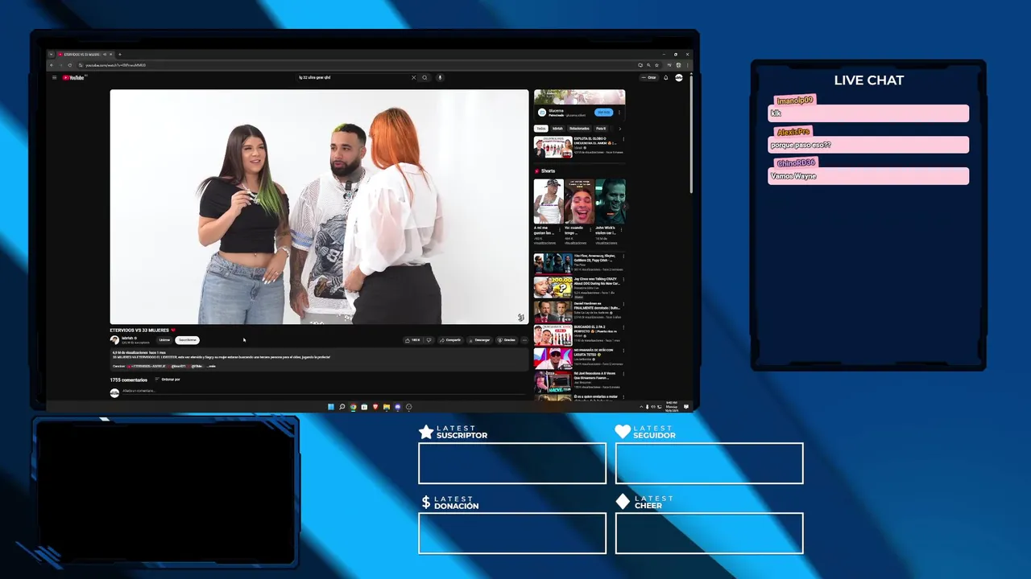Click the Compartir share button
Image resolution: width=1031 pixels, height=579 pixels.
tap(450, 340)
